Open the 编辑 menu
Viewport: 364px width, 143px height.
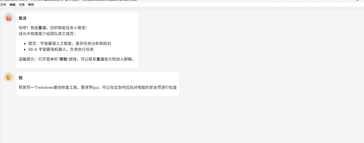(x=12, y=5)
